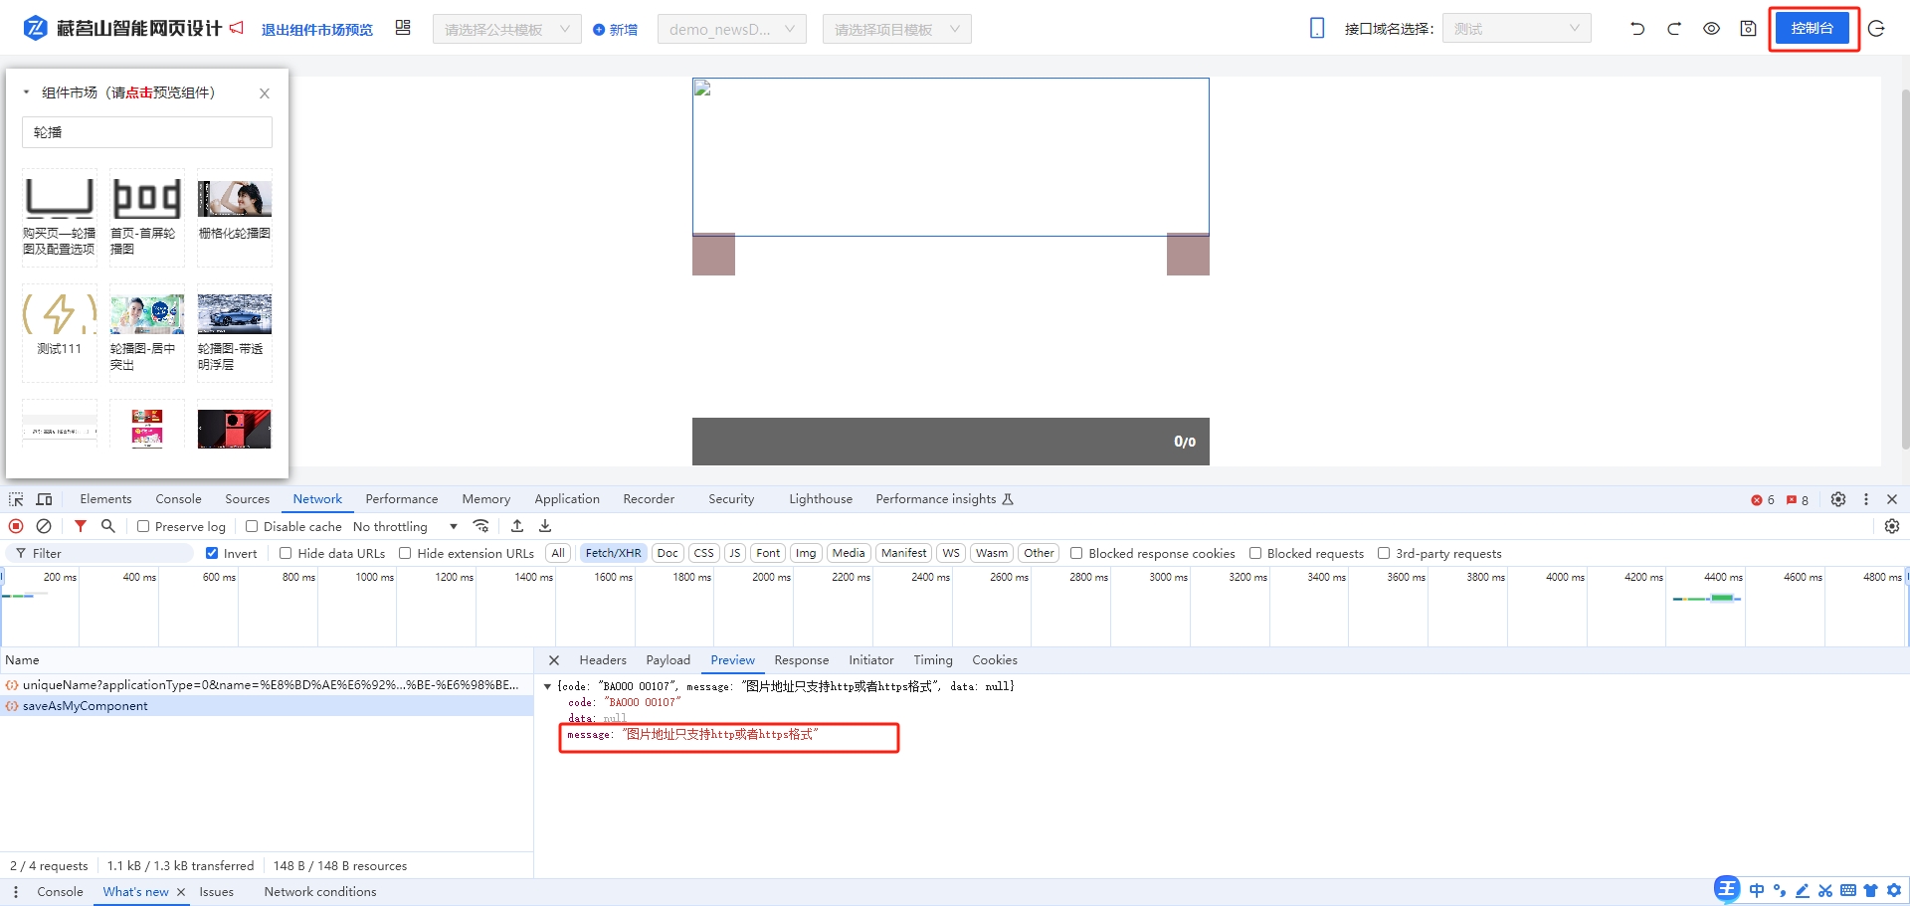1910x906 pixels.
Task: Collapse the JSON preview root object
Action: [x=547, y=686]
